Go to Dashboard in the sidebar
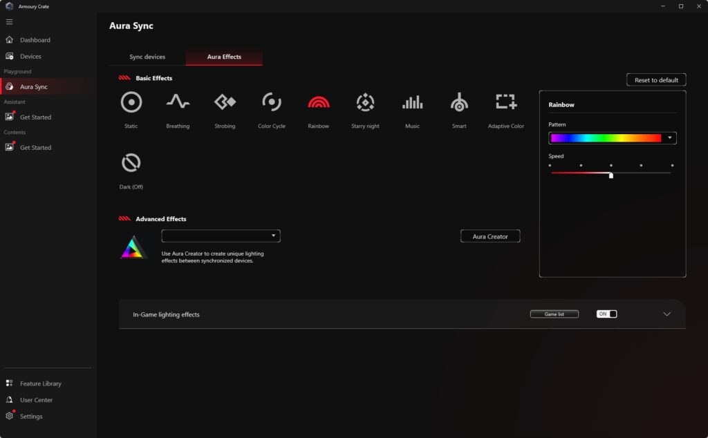The image size is (708, 438). (x=35, y=39)
